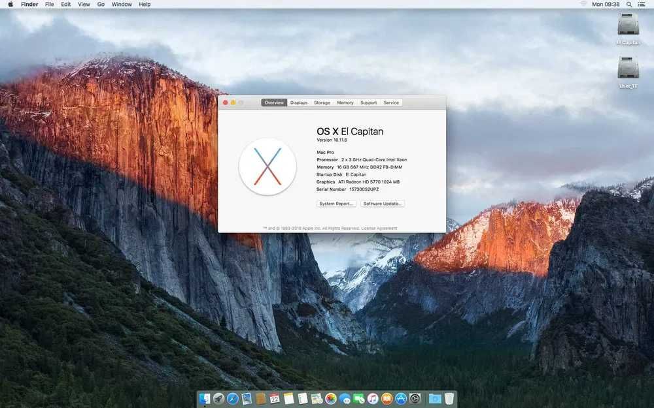This screenshot has width=654, height=408.
Task: Open Spotlight search magnifier
Action: [x=629, y=4]
